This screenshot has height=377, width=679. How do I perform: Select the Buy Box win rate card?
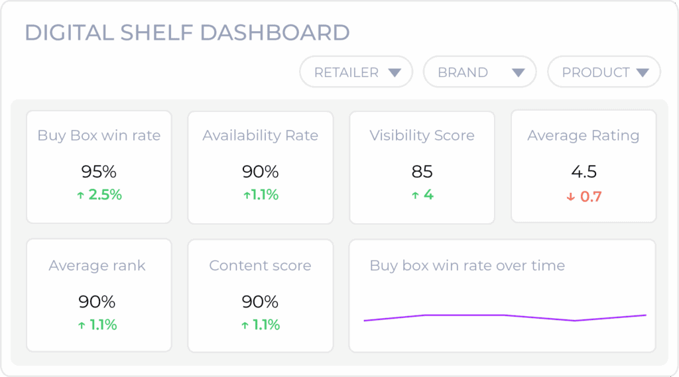pos(99,167)
